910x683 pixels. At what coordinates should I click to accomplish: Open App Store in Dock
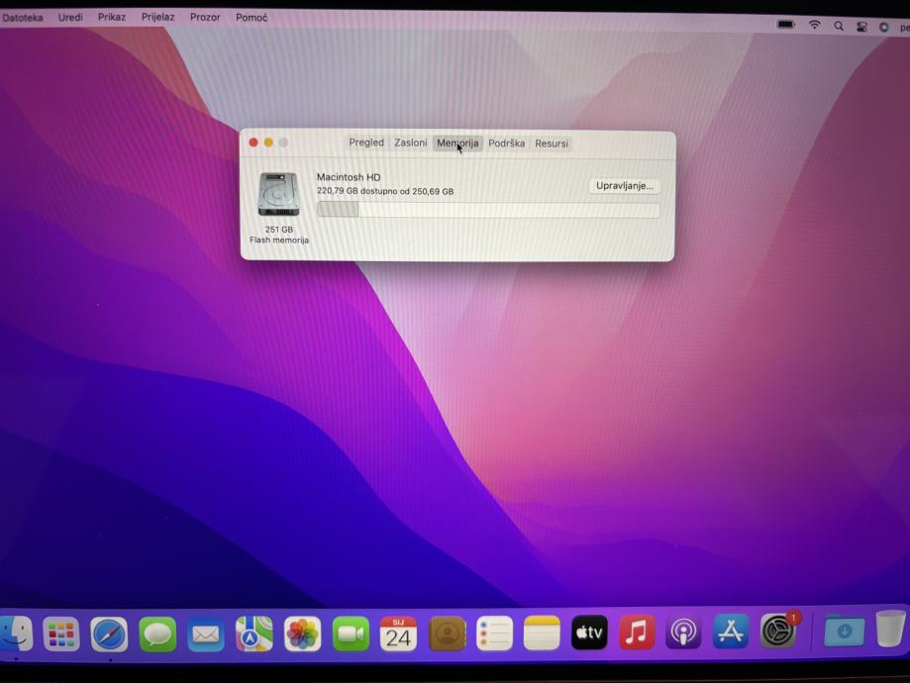730,631
